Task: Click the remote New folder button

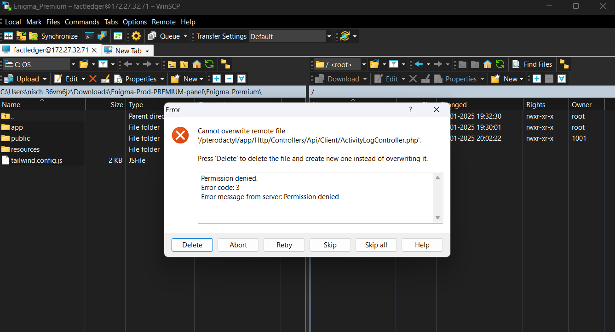Action: (504, 79)
